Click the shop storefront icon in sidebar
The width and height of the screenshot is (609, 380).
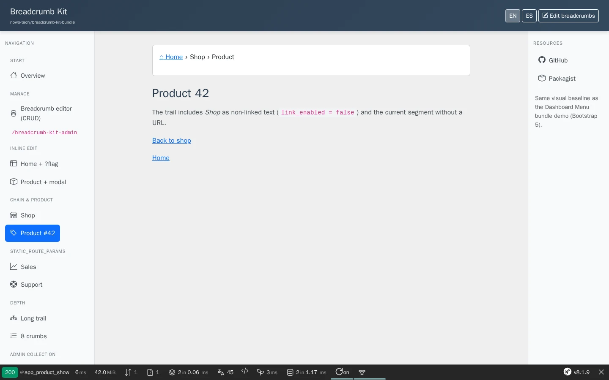[x=14, y=215]
